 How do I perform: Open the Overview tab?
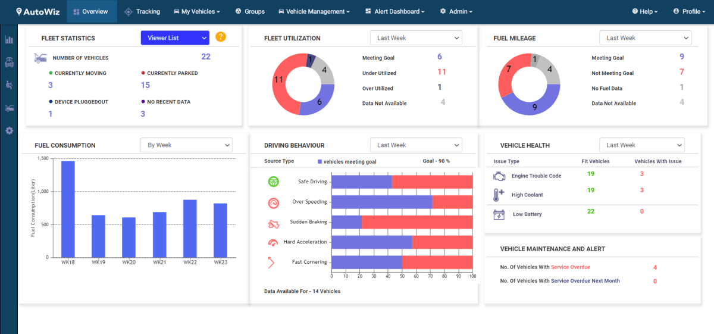click(x=92, y=11)
